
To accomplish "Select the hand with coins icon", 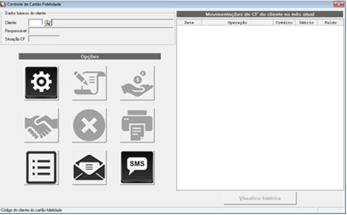I will point(137,83).
